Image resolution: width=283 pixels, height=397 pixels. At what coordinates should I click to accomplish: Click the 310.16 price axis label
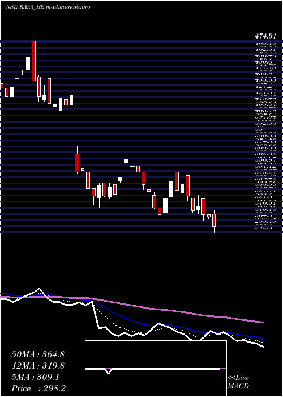(265, 209)
